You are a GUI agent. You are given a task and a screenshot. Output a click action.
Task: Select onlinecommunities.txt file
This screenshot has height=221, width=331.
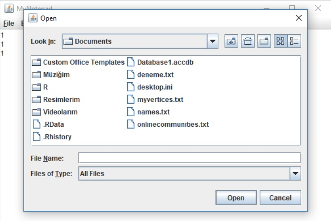click(168, 125)
